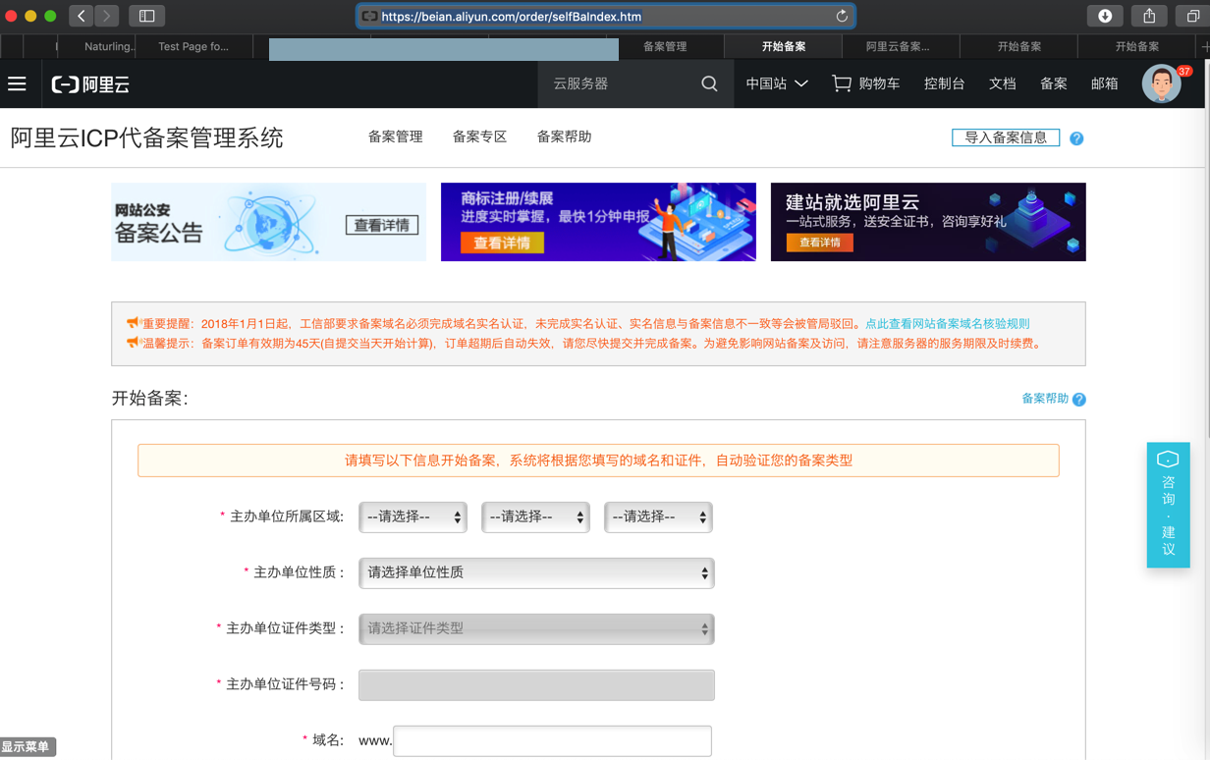This screenshot has height=760, width=1210.
Task: Open the second 所属区域 --请选择-- dropdown
Action: (535, 517)
